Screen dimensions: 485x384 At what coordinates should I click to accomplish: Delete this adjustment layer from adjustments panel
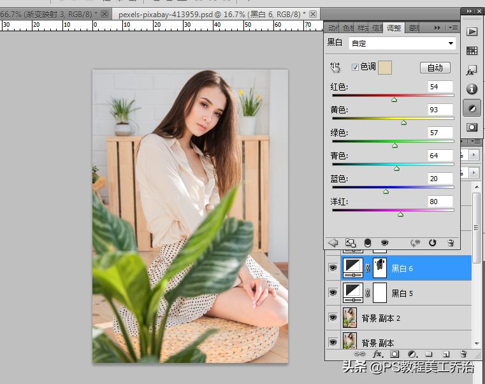(451, 243)
